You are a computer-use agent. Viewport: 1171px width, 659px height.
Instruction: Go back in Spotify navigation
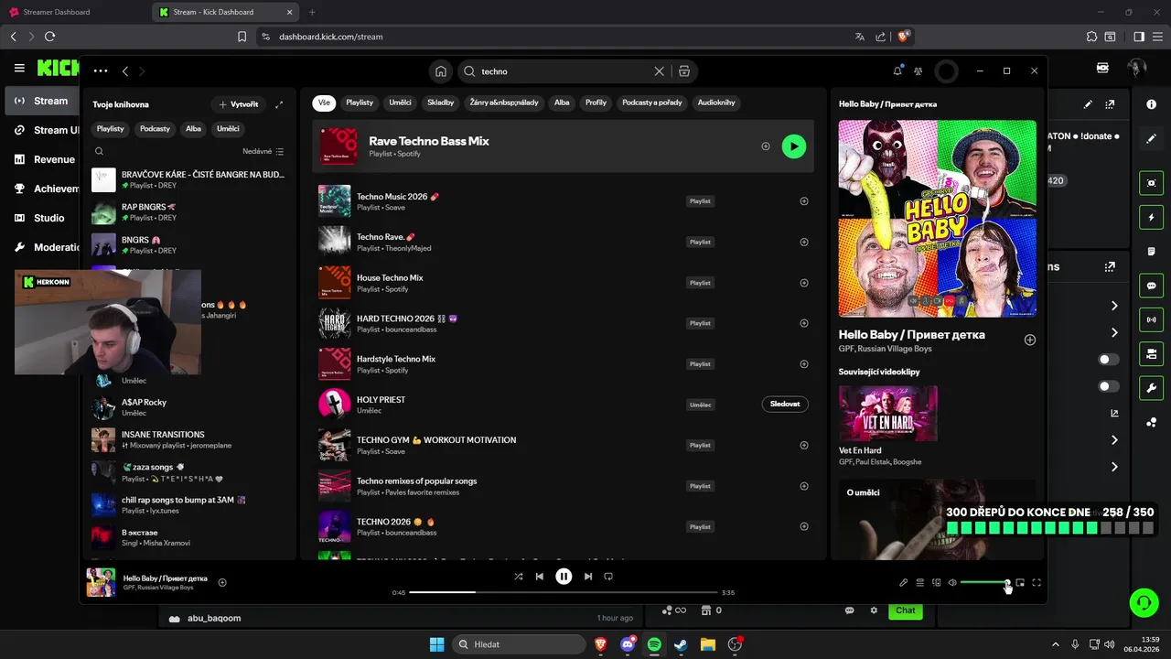click(125, 71)
